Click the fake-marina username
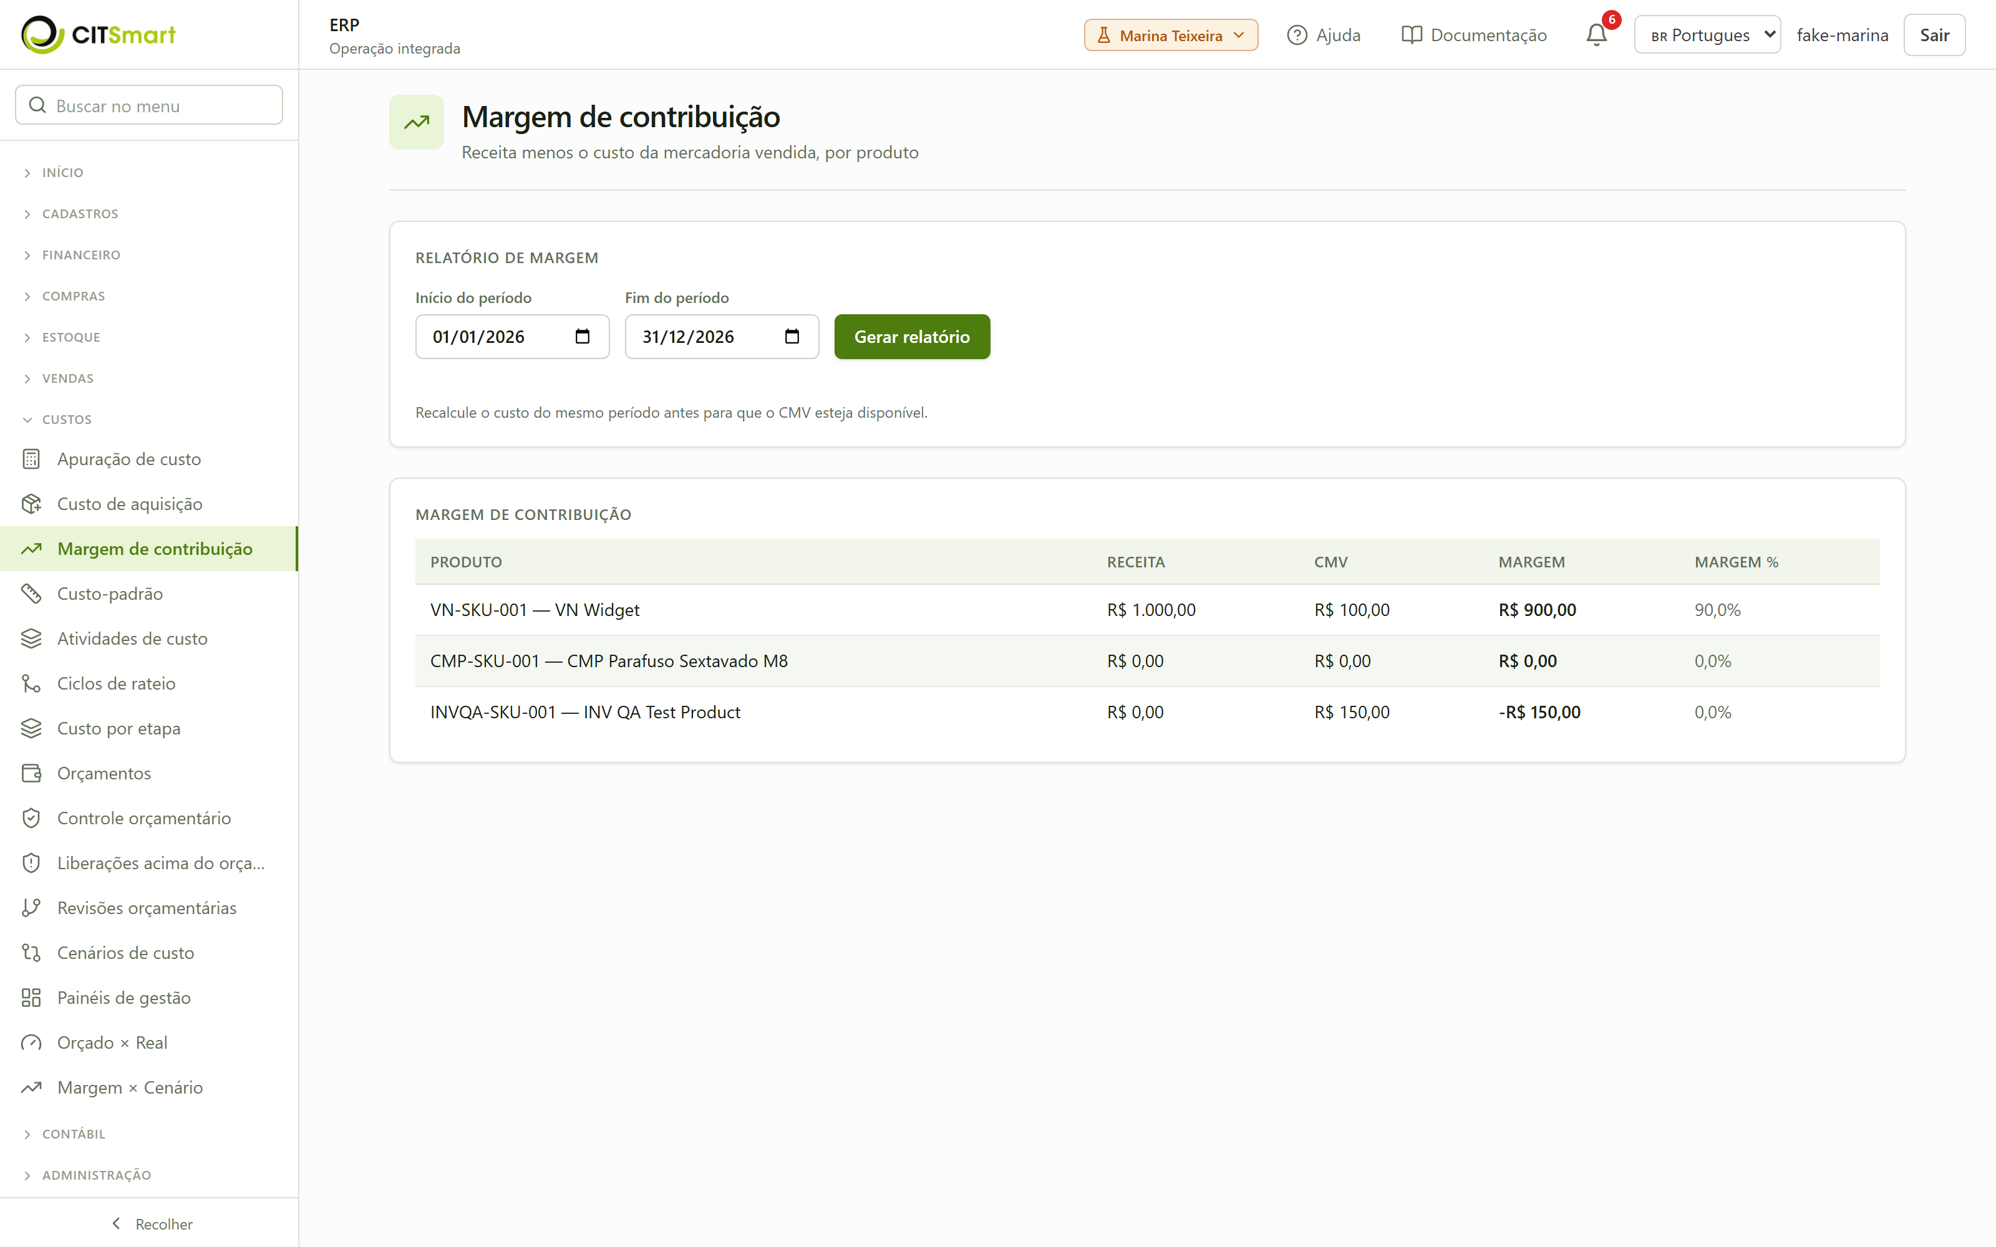Screen dimensions: 1996x1247 [x=1842, y=35]
